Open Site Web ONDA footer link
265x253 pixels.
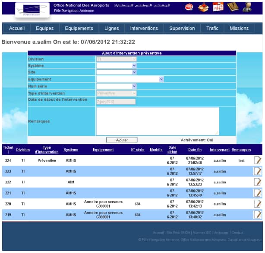[x=178, y=233]
